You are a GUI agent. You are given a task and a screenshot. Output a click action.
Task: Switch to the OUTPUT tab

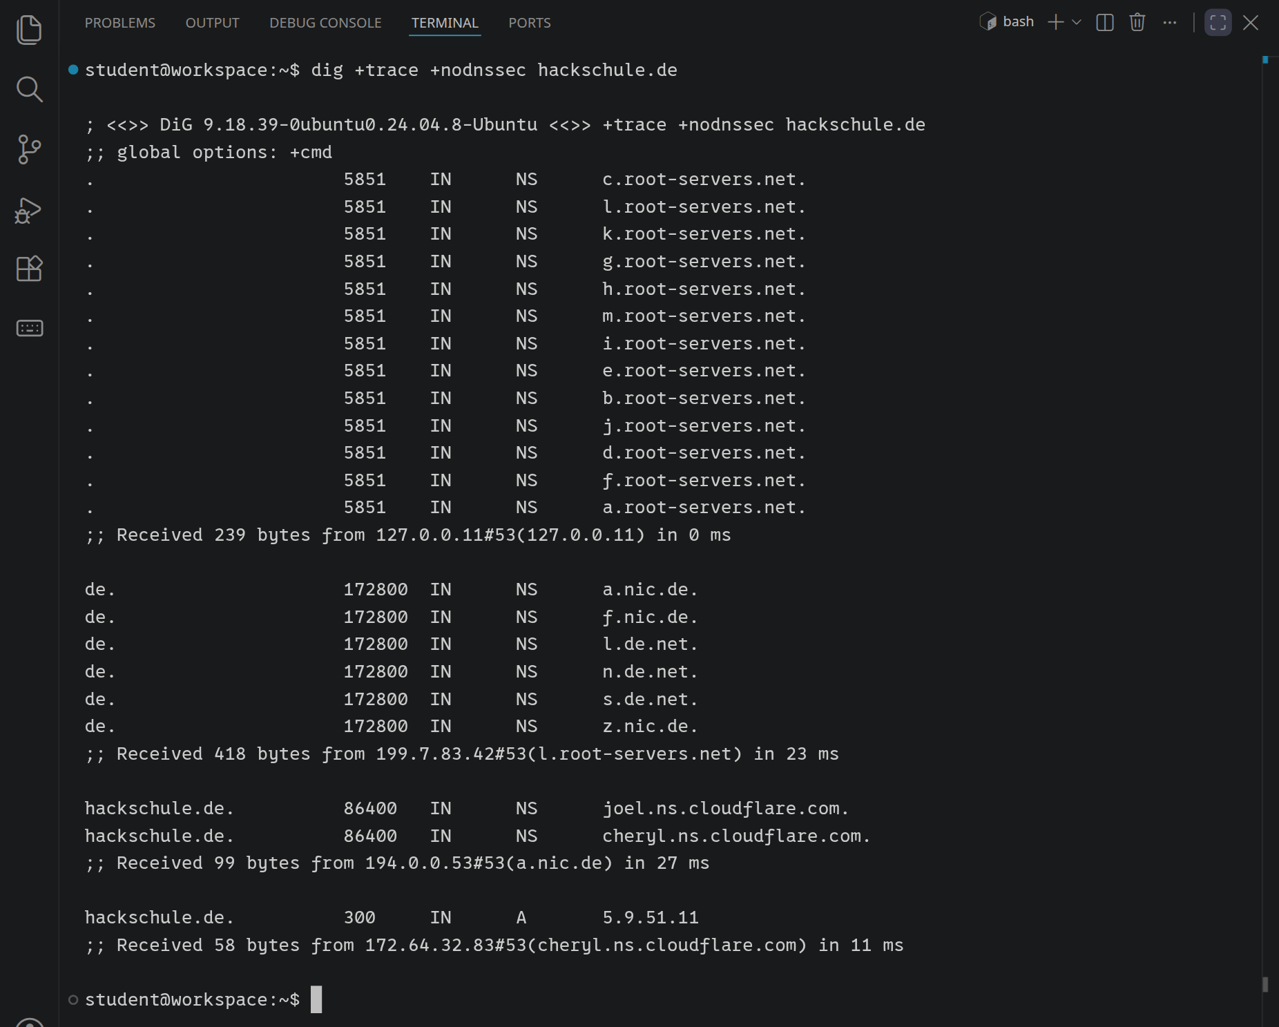213,23
